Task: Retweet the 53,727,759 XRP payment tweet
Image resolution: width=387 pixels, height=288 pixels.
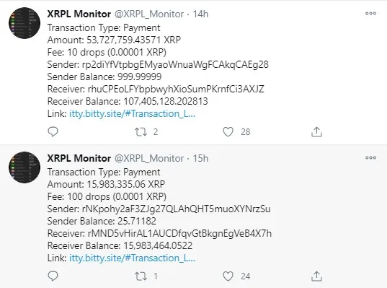Action: click(x=141, y=132)
